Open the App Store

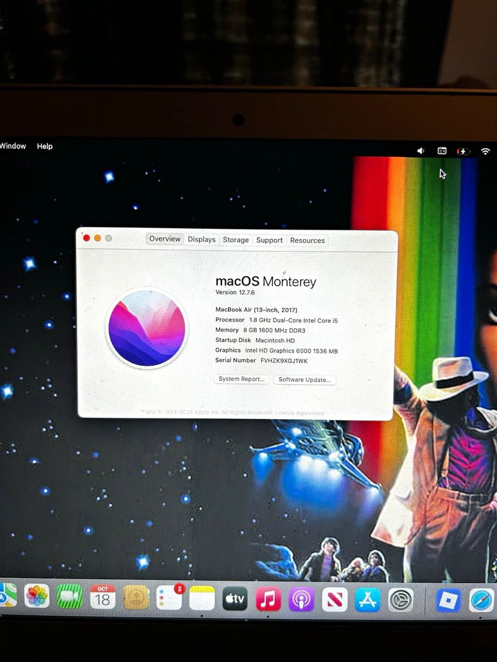click(368, 600)
